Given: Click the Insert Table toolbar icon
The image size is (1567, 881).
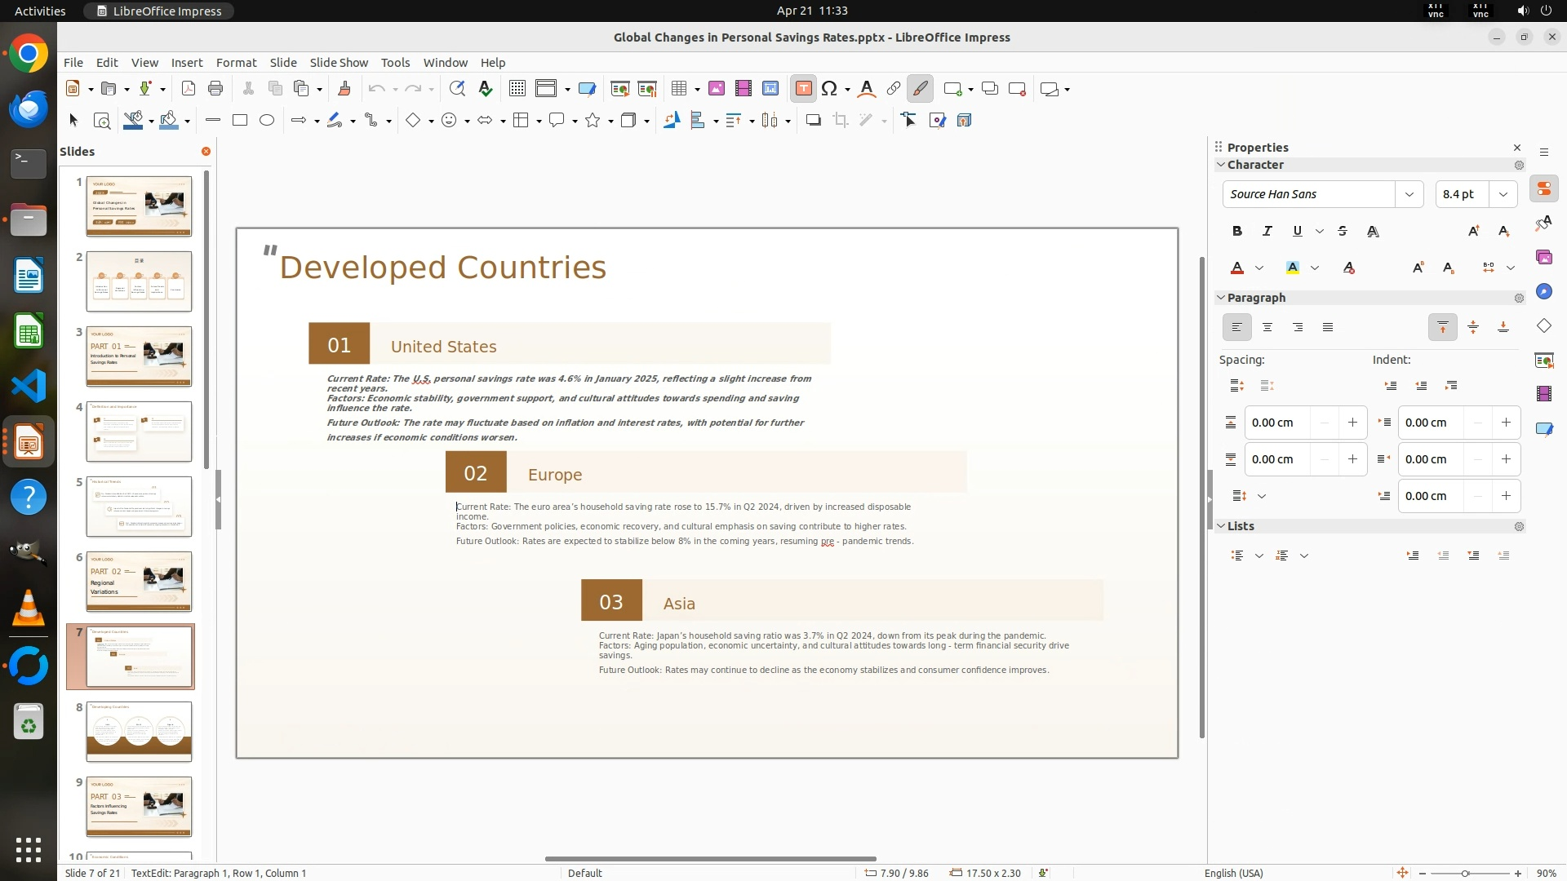Looking at the screenshot, I should [679, 89].
